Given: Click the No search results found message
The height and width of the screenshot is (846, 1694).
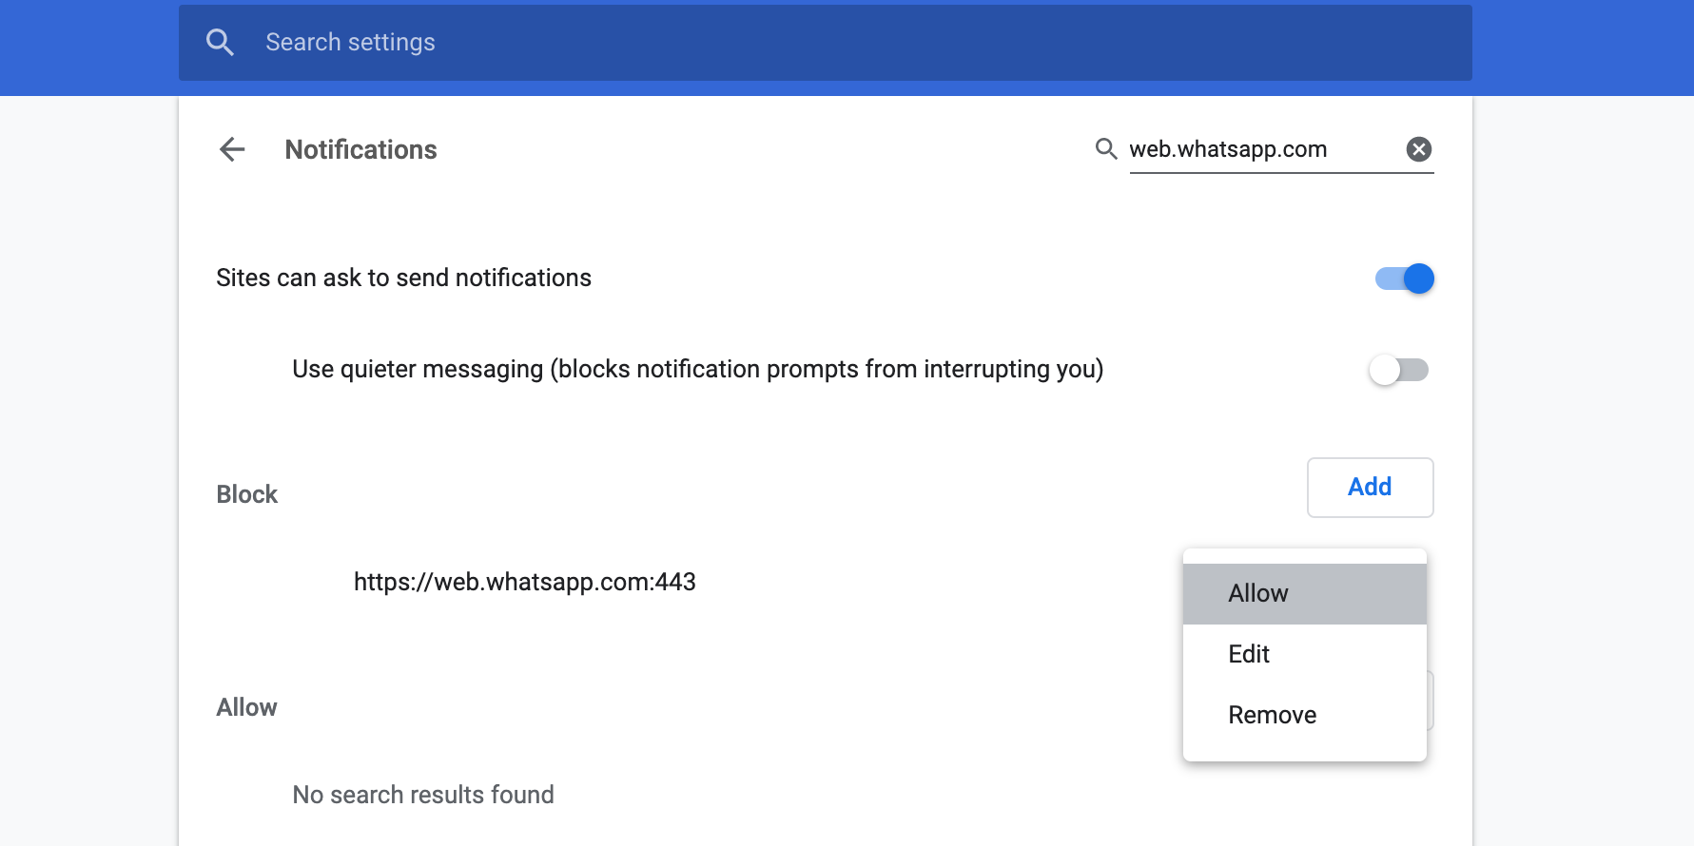Looking at the screenshot, I should (x=423, y=795).
